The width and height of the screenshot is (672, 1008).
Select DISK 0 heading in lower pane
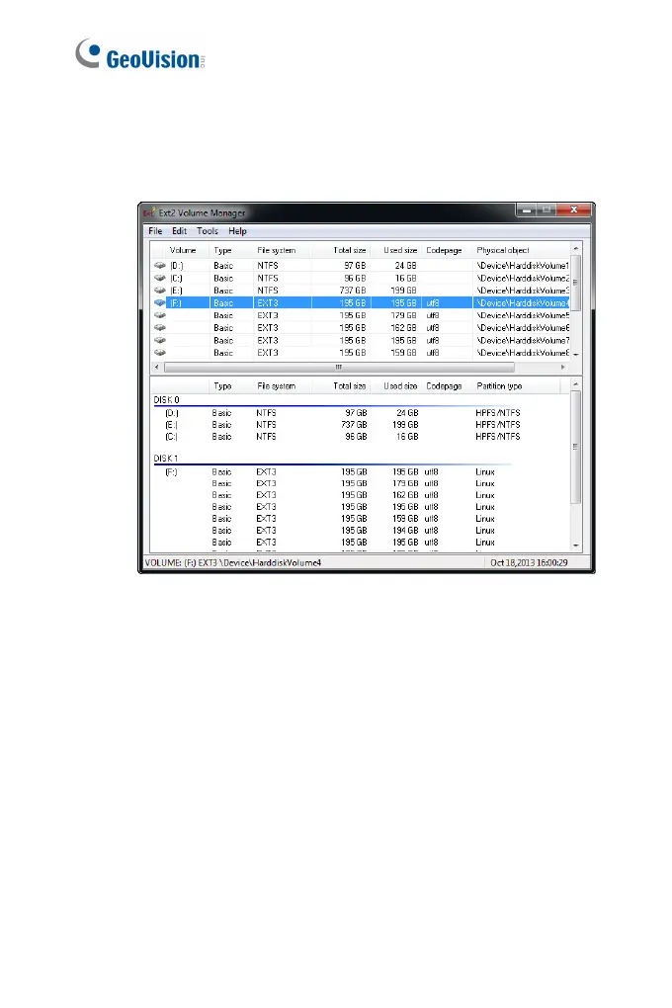pos(166,400)
